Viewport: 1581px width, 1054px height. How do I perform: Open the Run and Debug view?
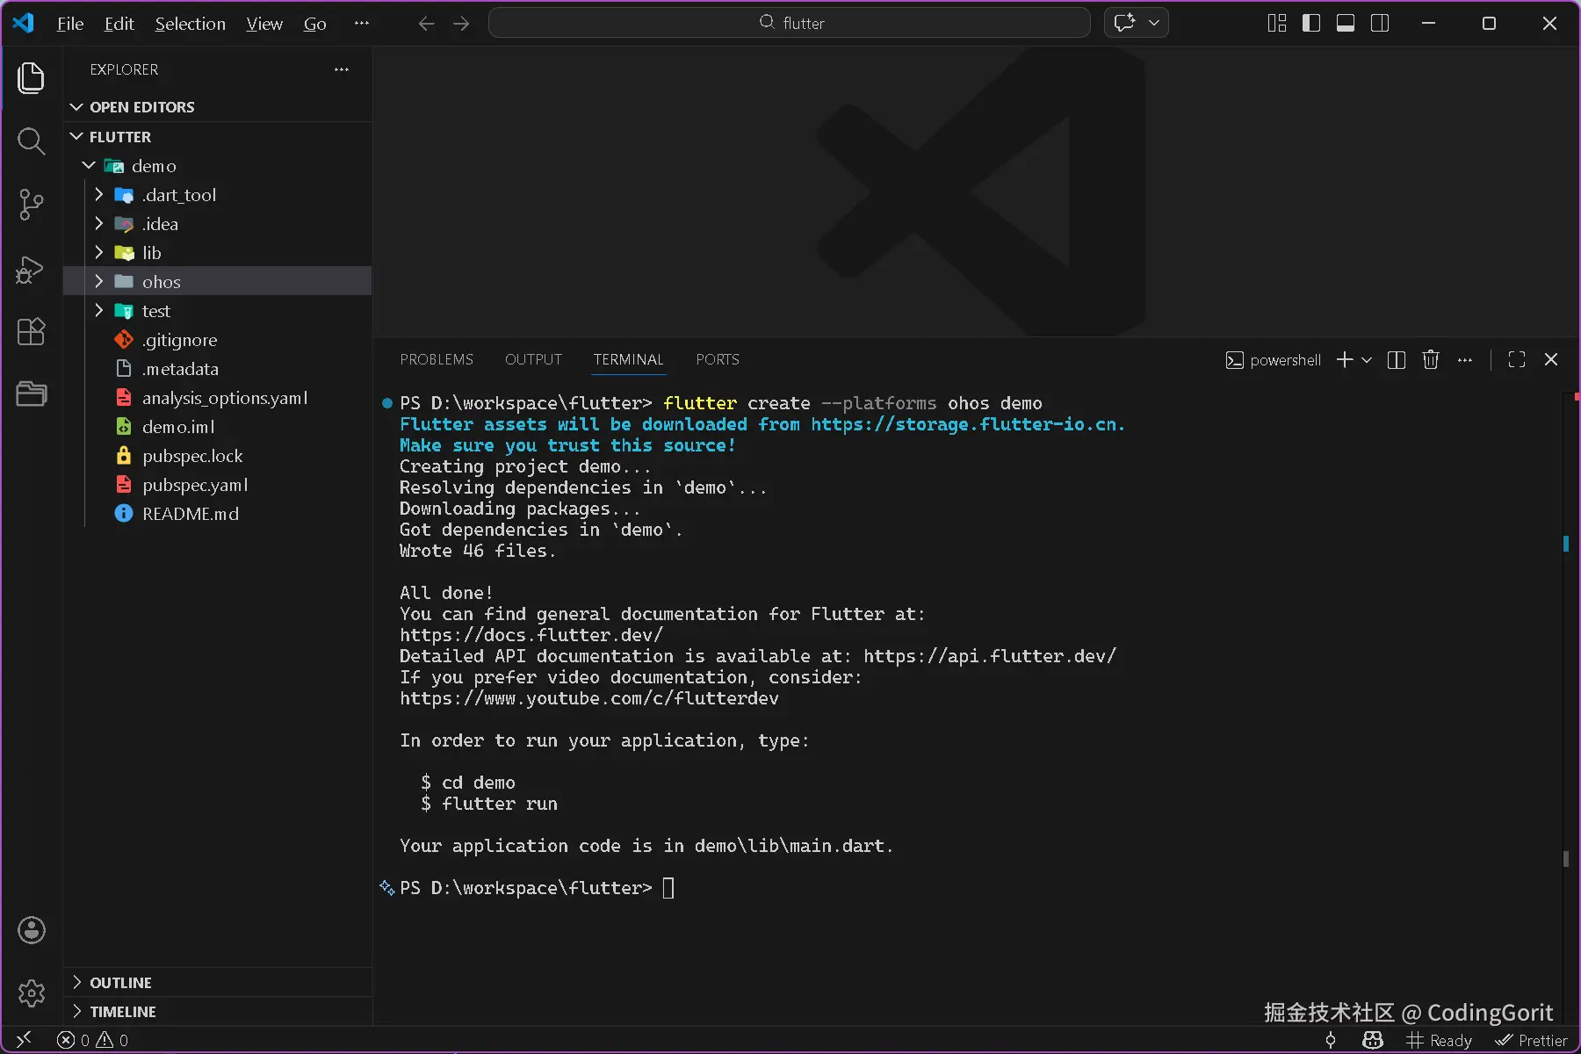point(32,269)
